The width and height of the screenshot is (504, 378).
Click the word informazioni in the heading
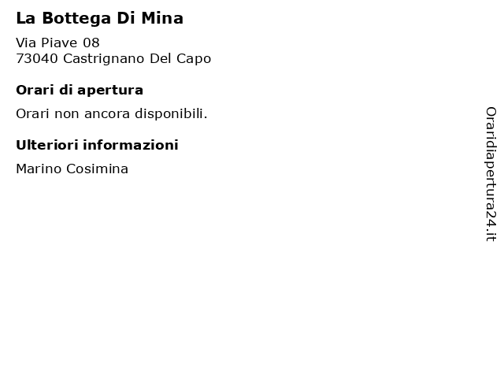coord(131,145)
